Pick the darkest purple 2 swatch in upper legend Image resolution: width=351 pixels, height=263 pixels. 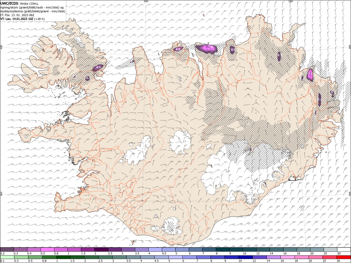[x=101, y=250]
